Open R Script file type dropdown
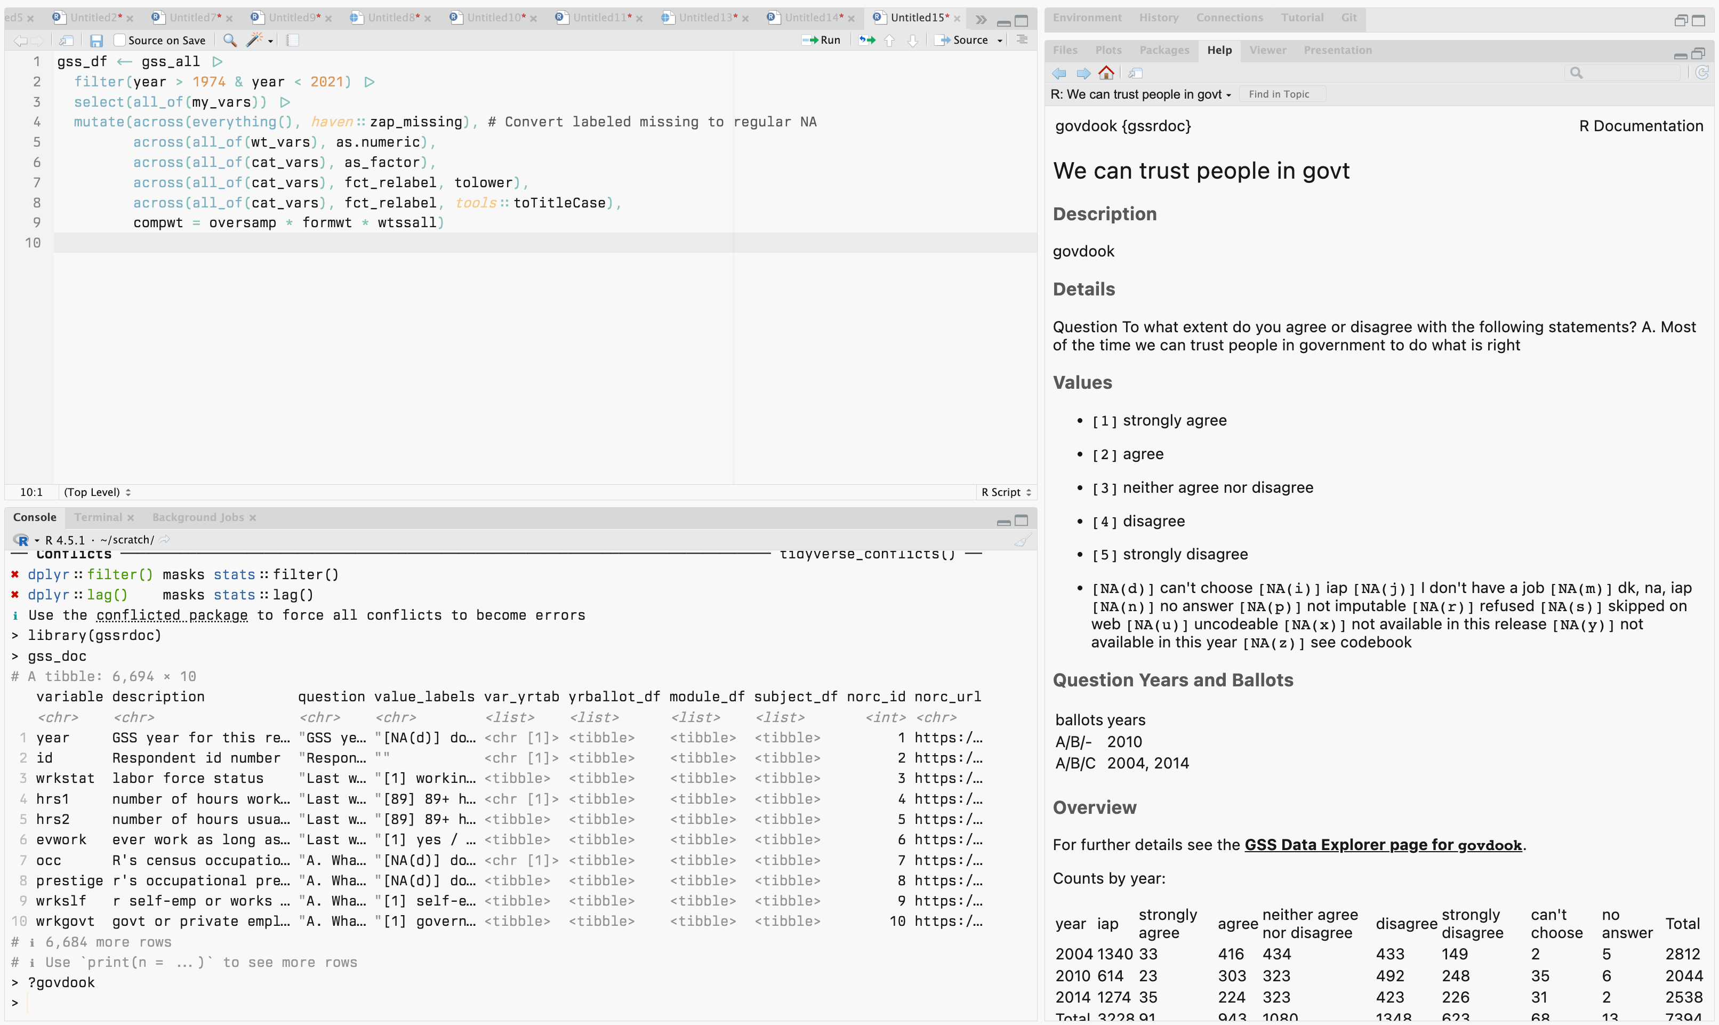Screen dimensions: 1719x1025 click(1006, 492)
